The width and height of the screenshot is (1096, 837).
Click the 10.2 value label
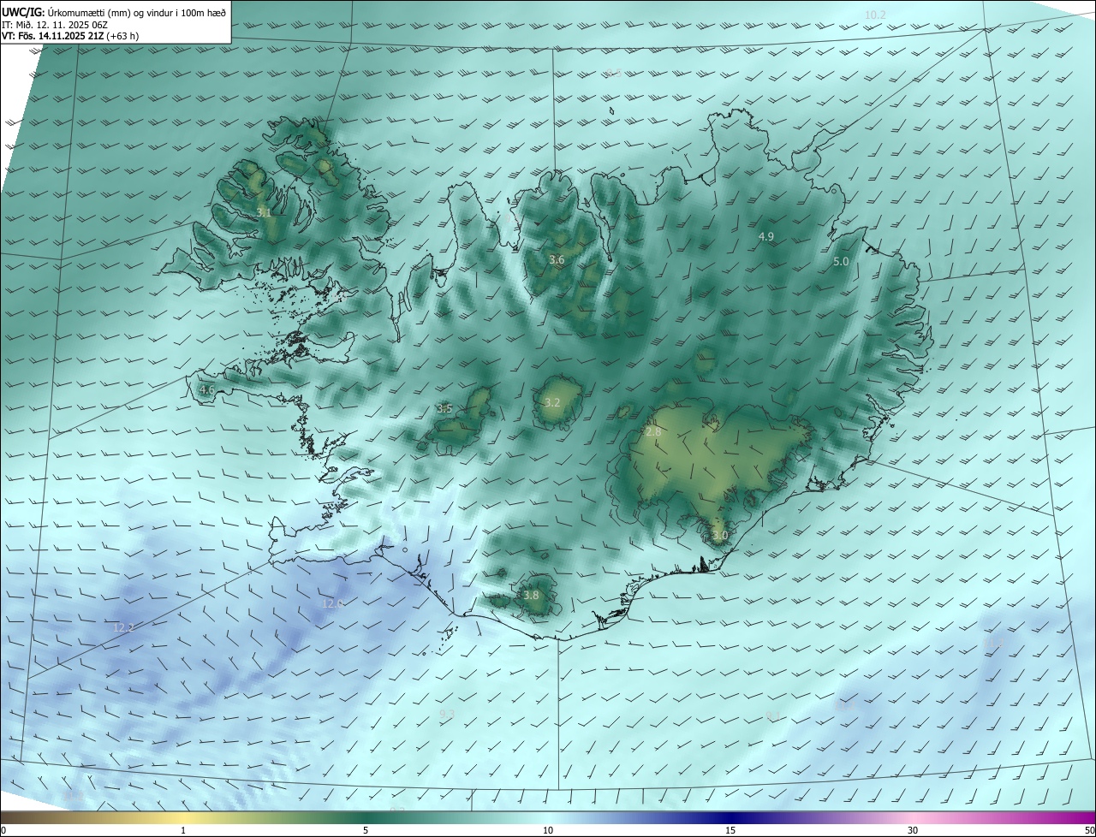tap(875, 15)
